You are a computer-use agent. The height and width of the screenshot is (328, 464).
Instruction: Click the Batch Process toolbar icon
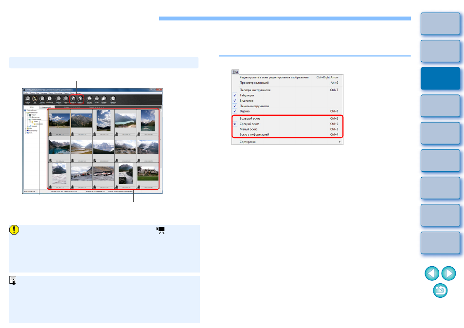[113, 99]
